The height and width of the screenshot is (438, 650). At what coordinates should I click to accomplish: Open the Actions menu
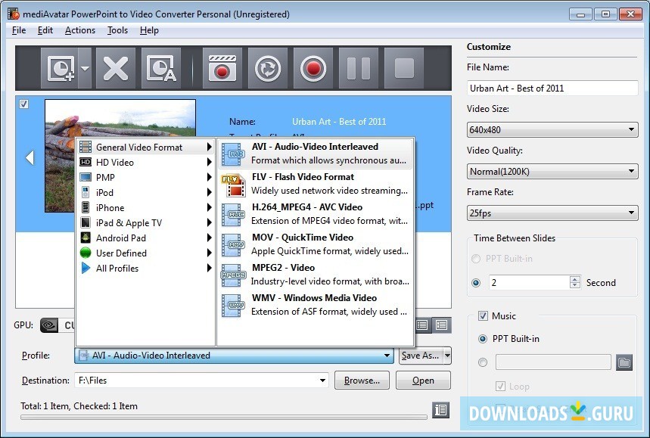[80, 30]
